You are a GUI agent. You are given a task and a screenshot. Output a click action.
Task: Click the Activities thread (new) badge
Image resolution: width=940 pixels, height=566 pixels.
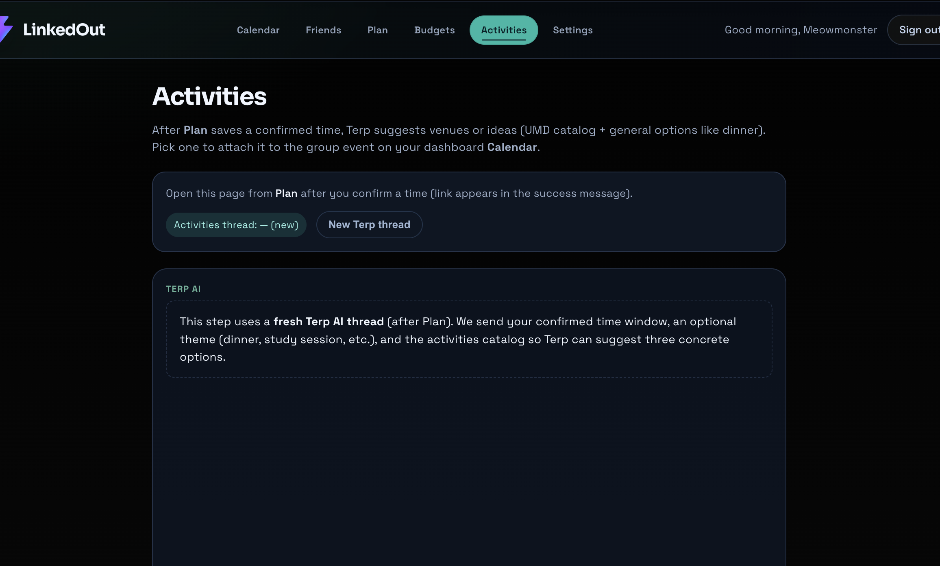tap(236, 225)
